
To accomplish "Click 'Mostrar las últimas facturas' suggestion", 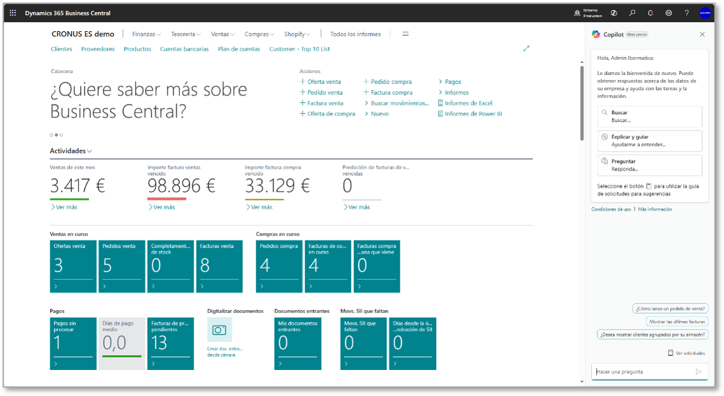I will (676, 322).
